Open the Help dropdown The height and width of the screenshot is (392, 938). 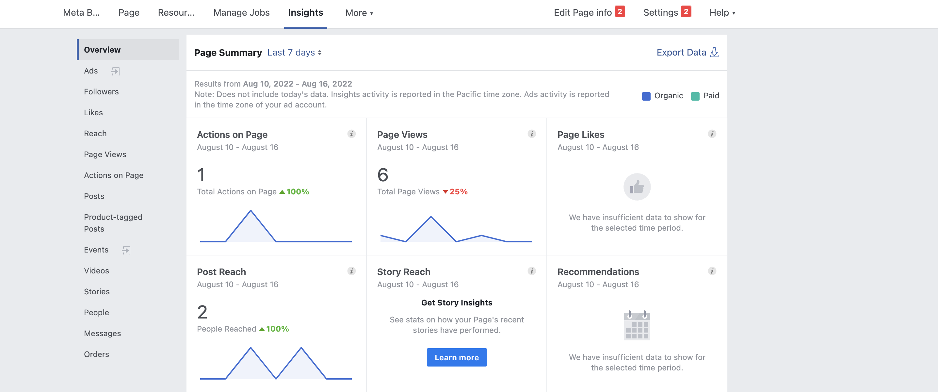coord(722,13)
